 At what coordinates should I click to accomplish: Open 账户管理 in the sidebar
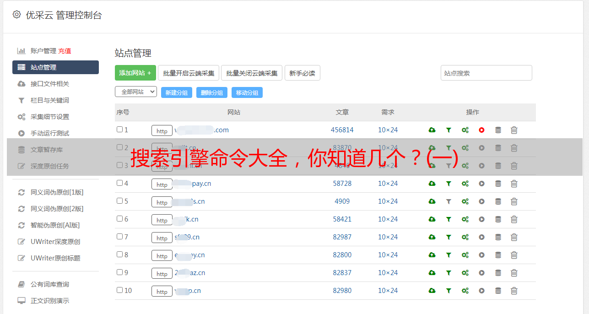[x=43, y=51]
